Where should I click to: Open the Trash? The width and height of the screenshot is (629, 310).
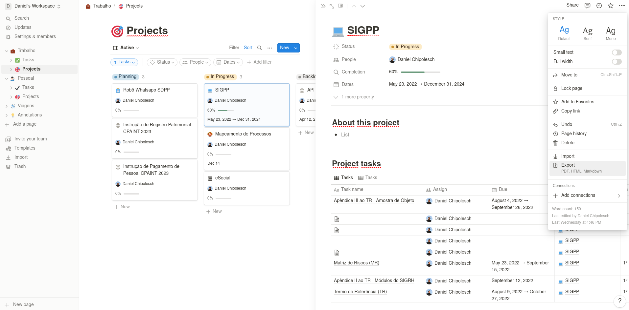pos(20,166)
